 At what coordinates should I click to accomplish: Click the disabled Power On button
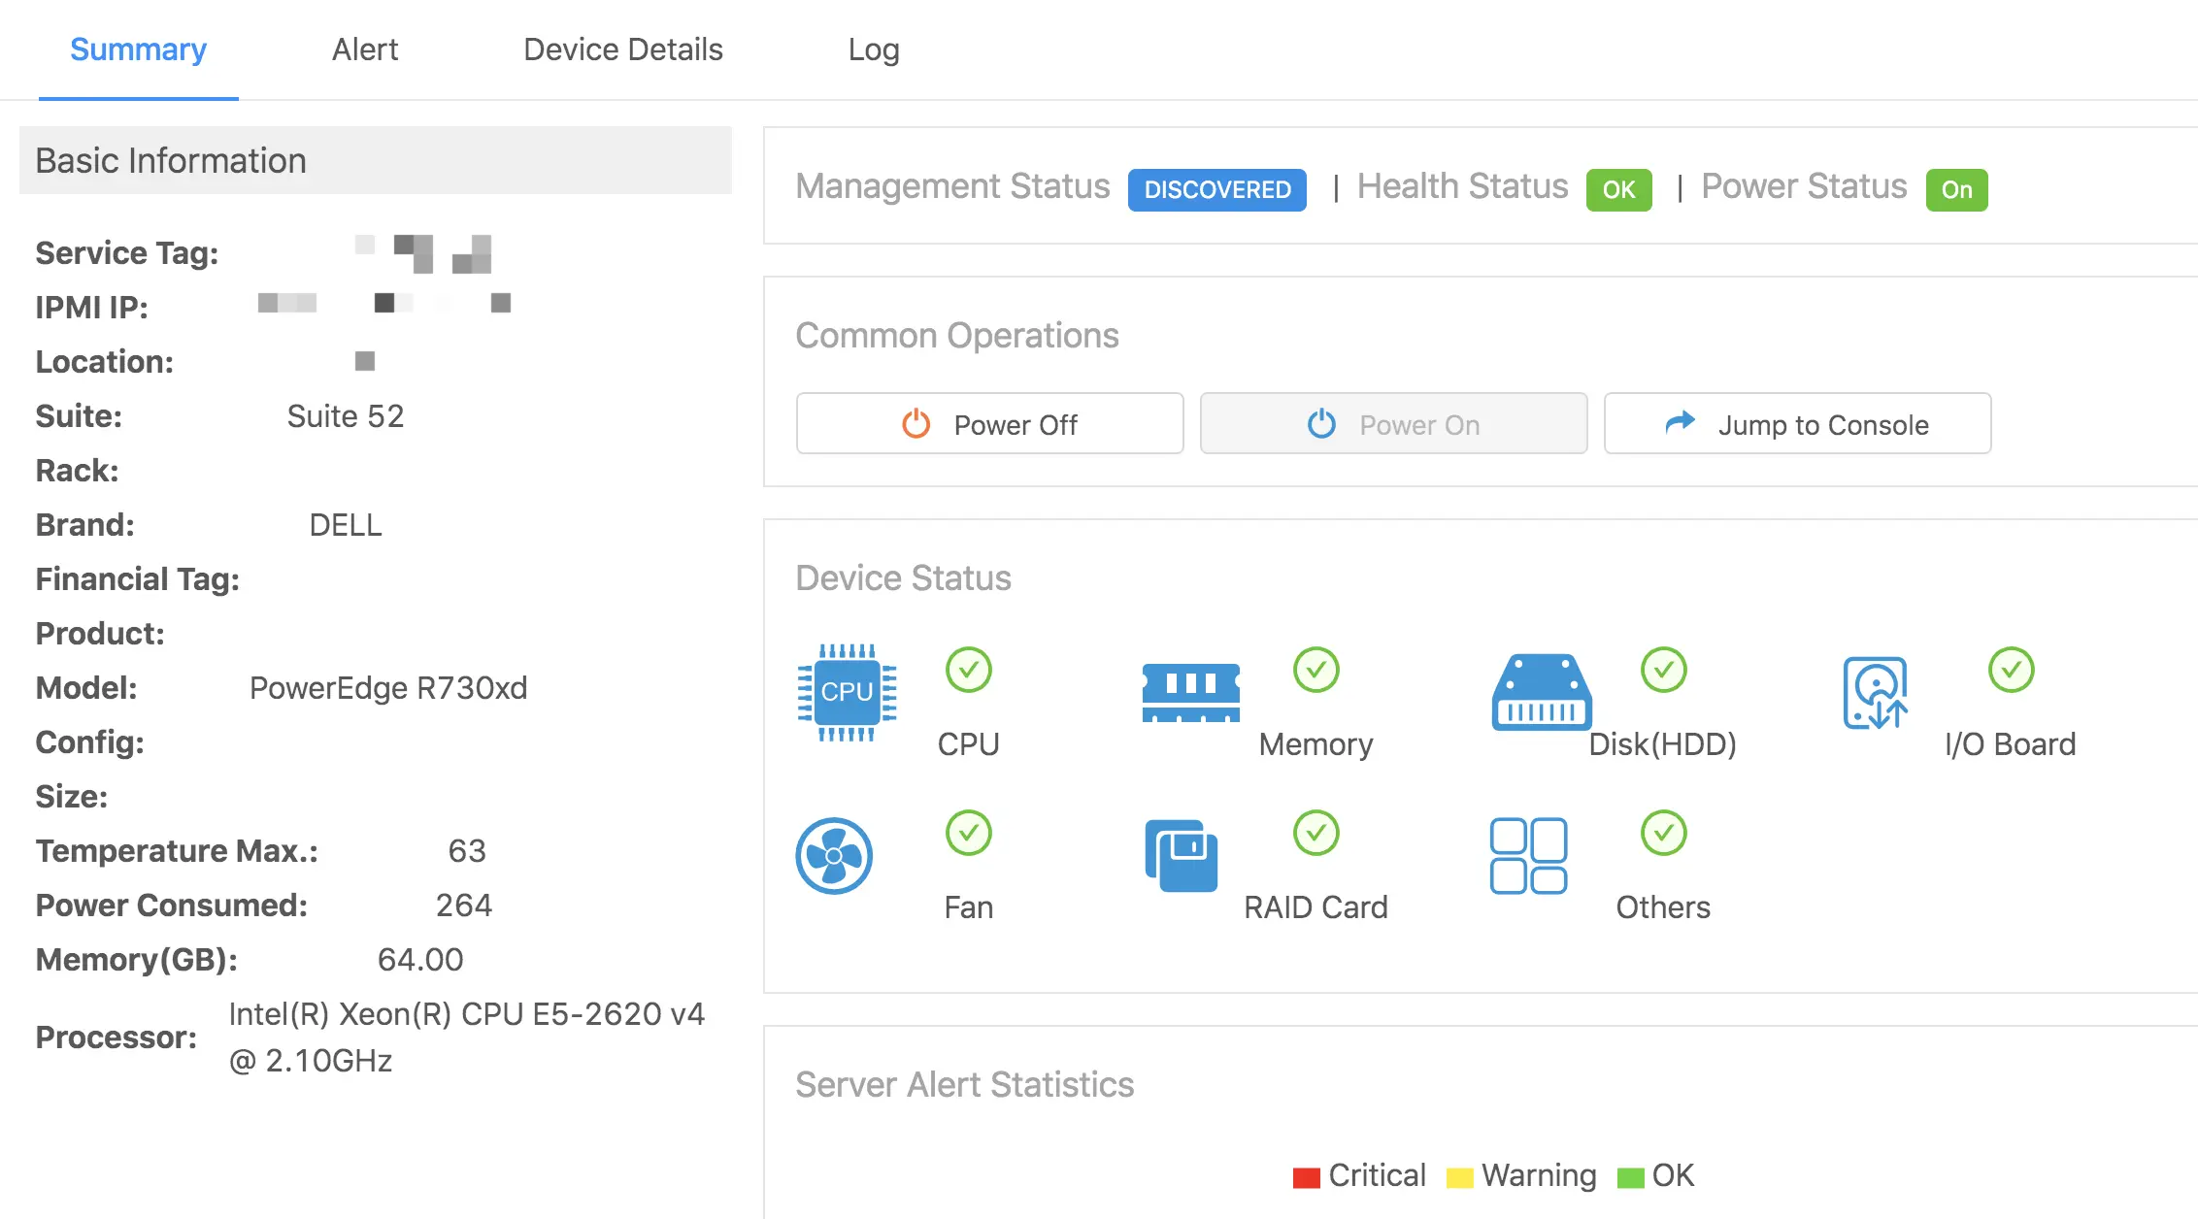click(1393, 424)
